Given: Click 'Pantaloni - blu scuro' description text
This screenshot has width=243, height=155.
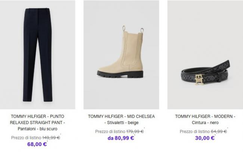Looking at the screenshot, I should coord(37,129).
